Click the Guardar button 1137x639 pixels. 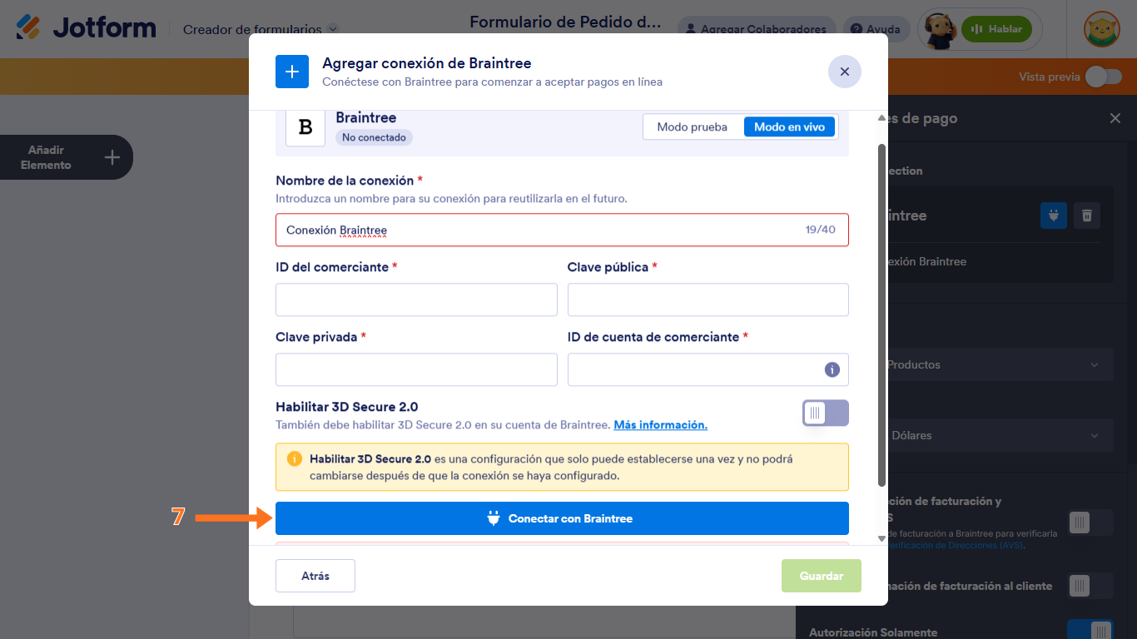[x=822, y=576]
